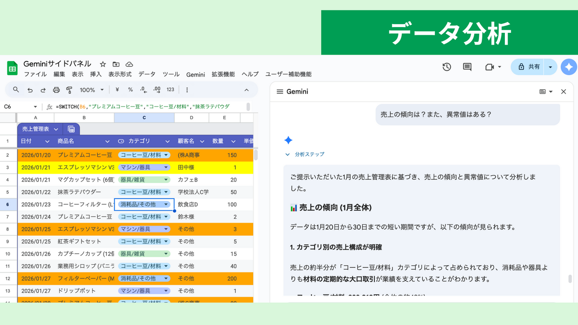This screenshot has width=578, height=325.
Task: Click in the formula bar
Action: (151, 107)
